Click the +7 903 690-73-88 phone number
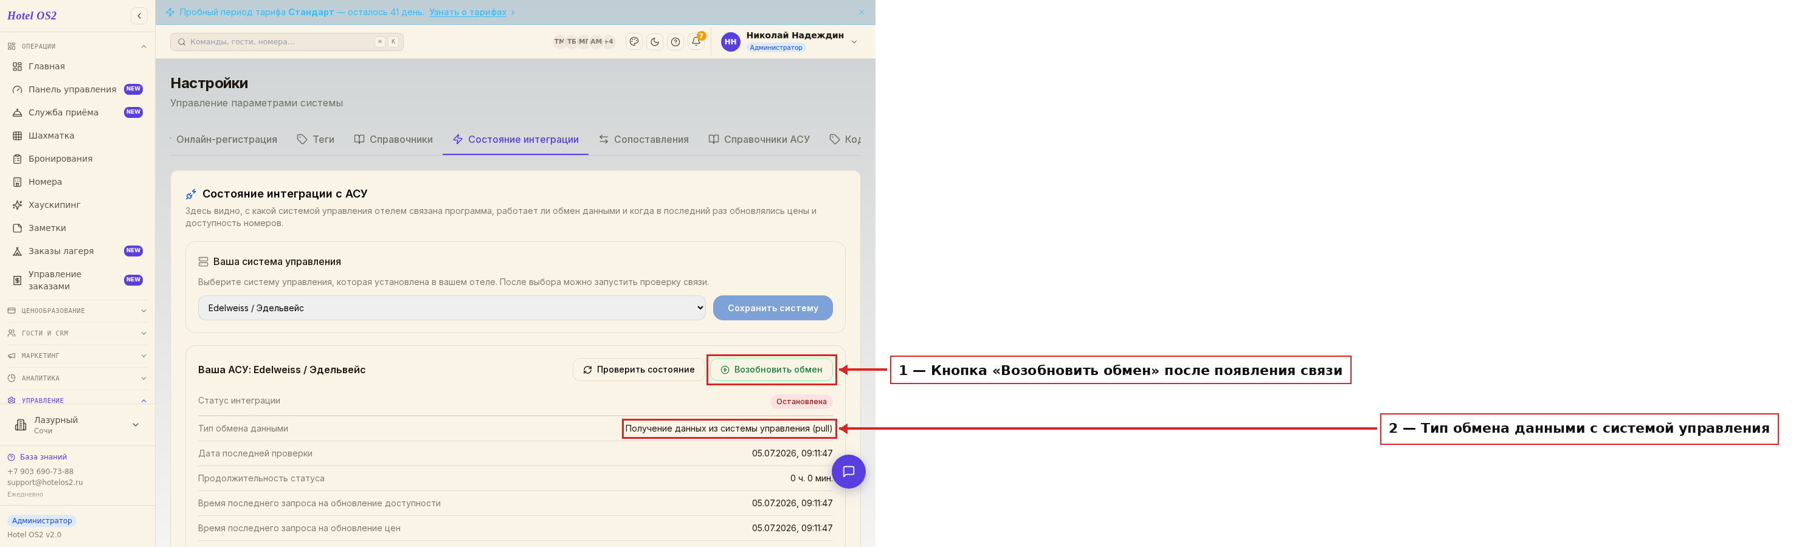 [x=40, y=471]
